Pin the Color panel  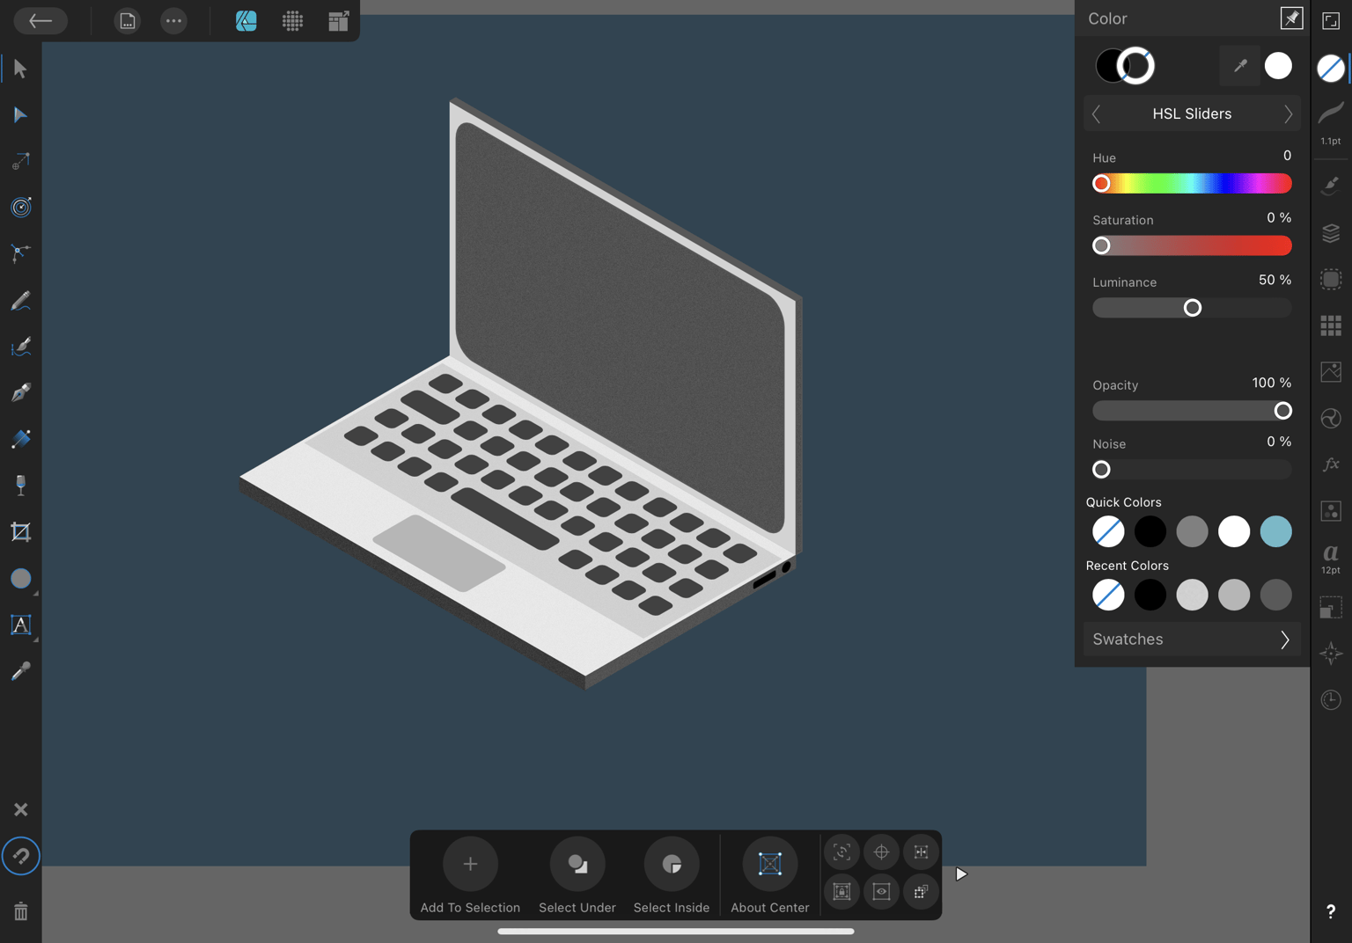tap(1291, 18)
